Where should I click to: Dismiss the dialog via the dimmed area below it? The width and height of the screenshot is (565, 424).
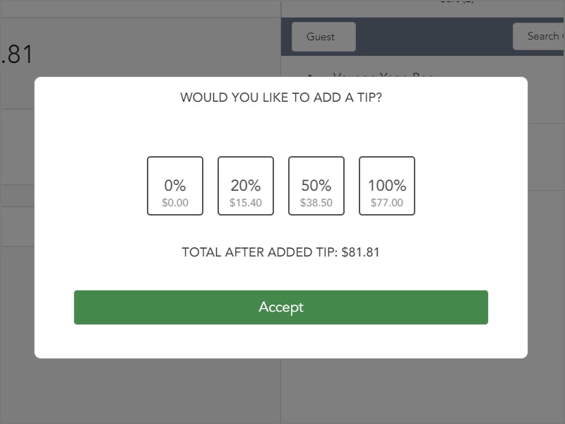click(280, 391)
